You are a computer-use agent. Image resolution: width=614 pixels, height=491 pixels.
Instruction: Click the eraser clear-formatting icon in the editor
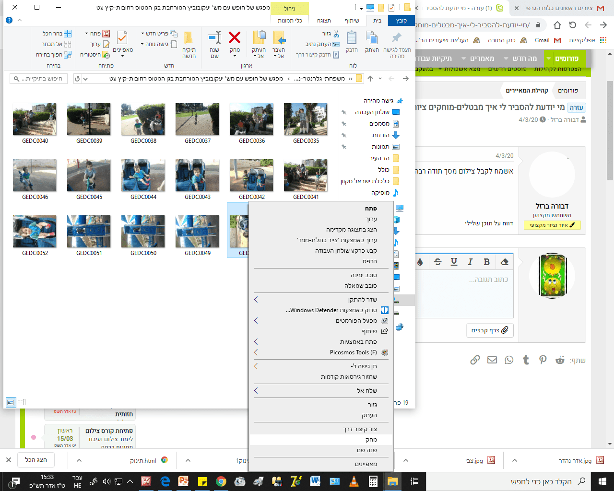[504, 262]
